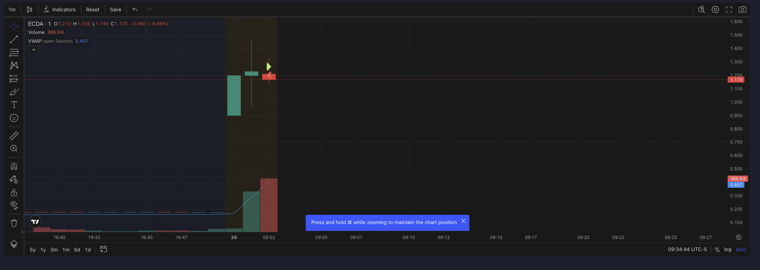Viewport: 760px width, 270px height.
Task: Open the 1m interval dropdown in top bar
Action: [x=12, y=9]
